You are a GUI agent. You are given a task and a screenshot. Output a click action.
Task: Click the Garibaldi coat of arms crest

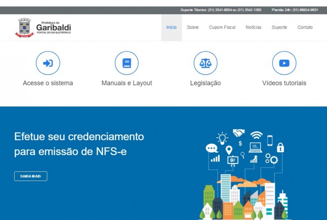click(24, 27)
